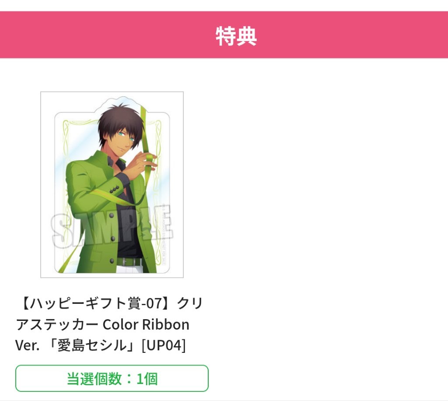Click the 1個 count in the badge
The width and height of the screenshot is (448, 401).
(147, 379)
